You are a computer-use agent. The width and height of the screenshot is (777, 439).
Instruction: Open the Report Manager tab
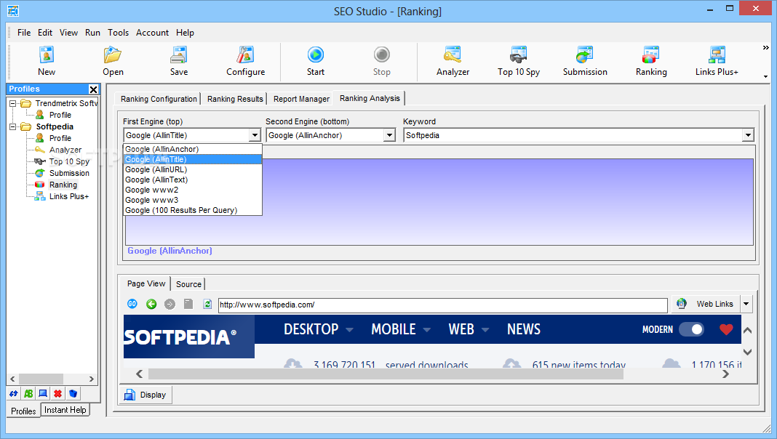point(301,99)
